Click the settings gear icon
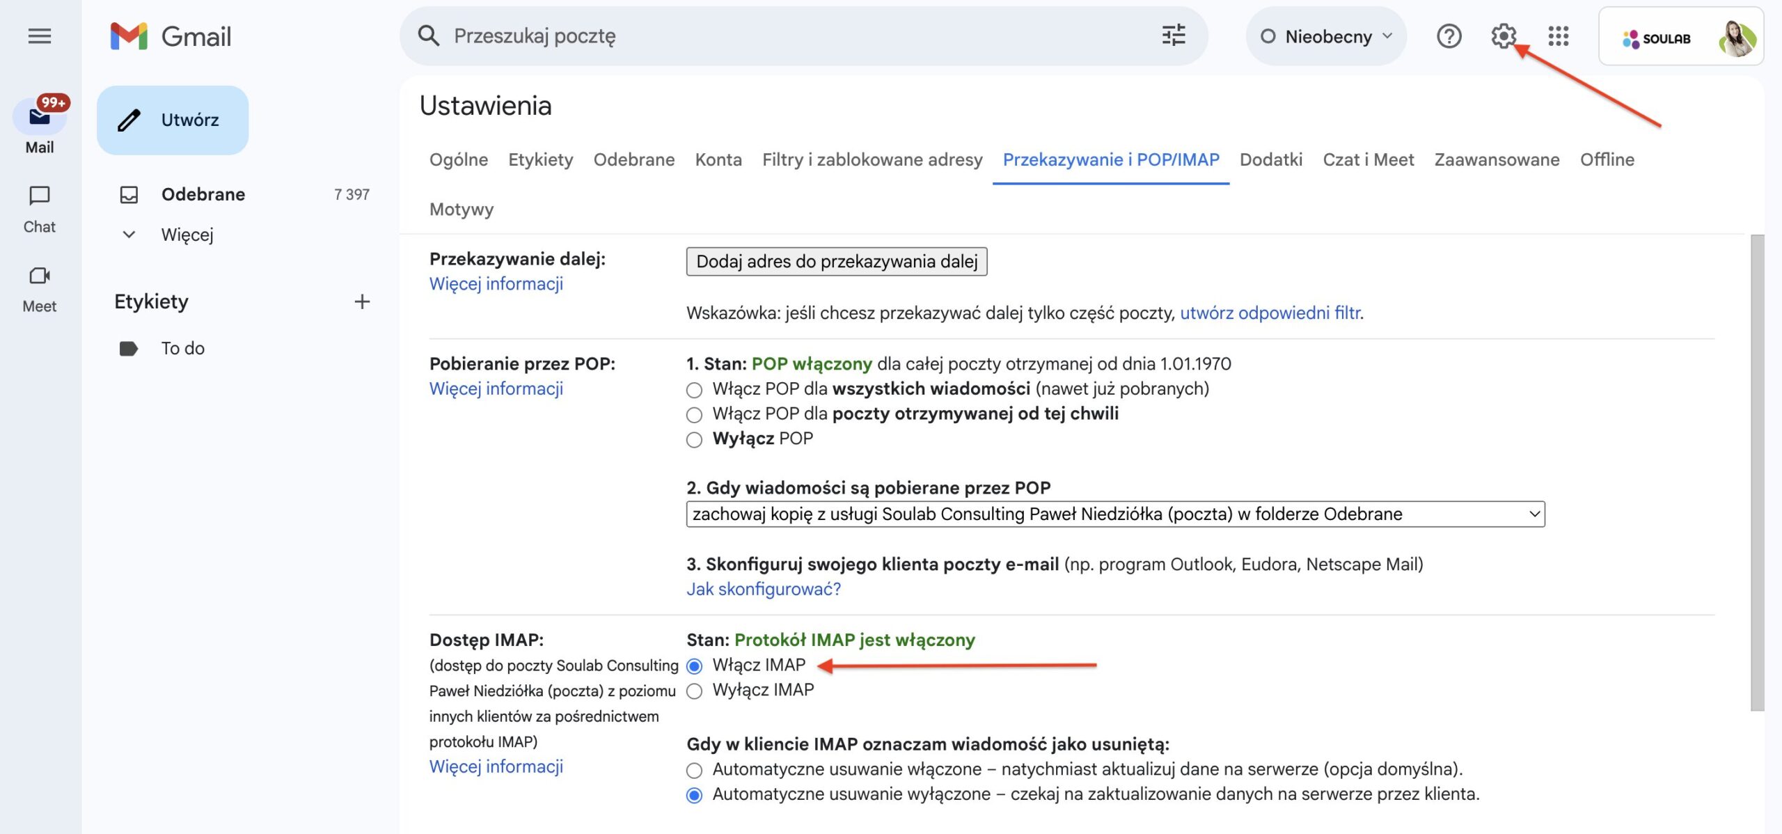Image resolution: width=1782 pixels, height=834 pixels. (1504, 36)
